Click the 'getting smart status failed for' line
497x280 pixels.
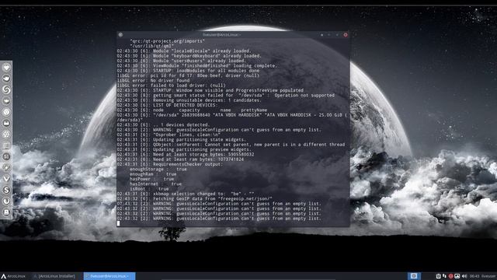coord(226,95)
